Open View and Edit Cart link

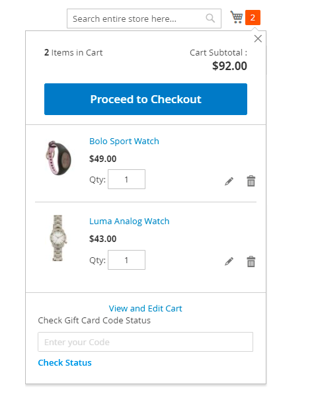(145, 308)
